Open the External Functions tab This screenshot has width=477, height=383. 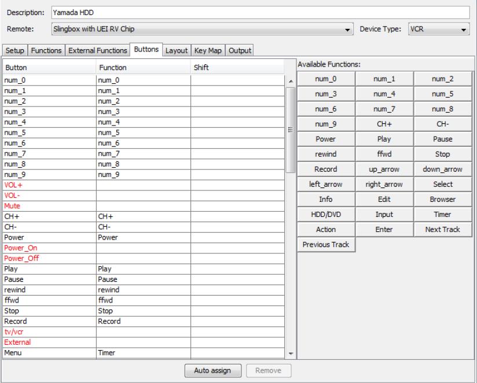click(97, 51)
